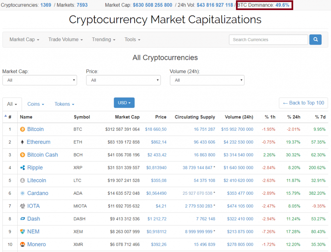The image size is (331, 252).
Task: Click the Bitcoin coin logo icon
Action: point(23,129)
